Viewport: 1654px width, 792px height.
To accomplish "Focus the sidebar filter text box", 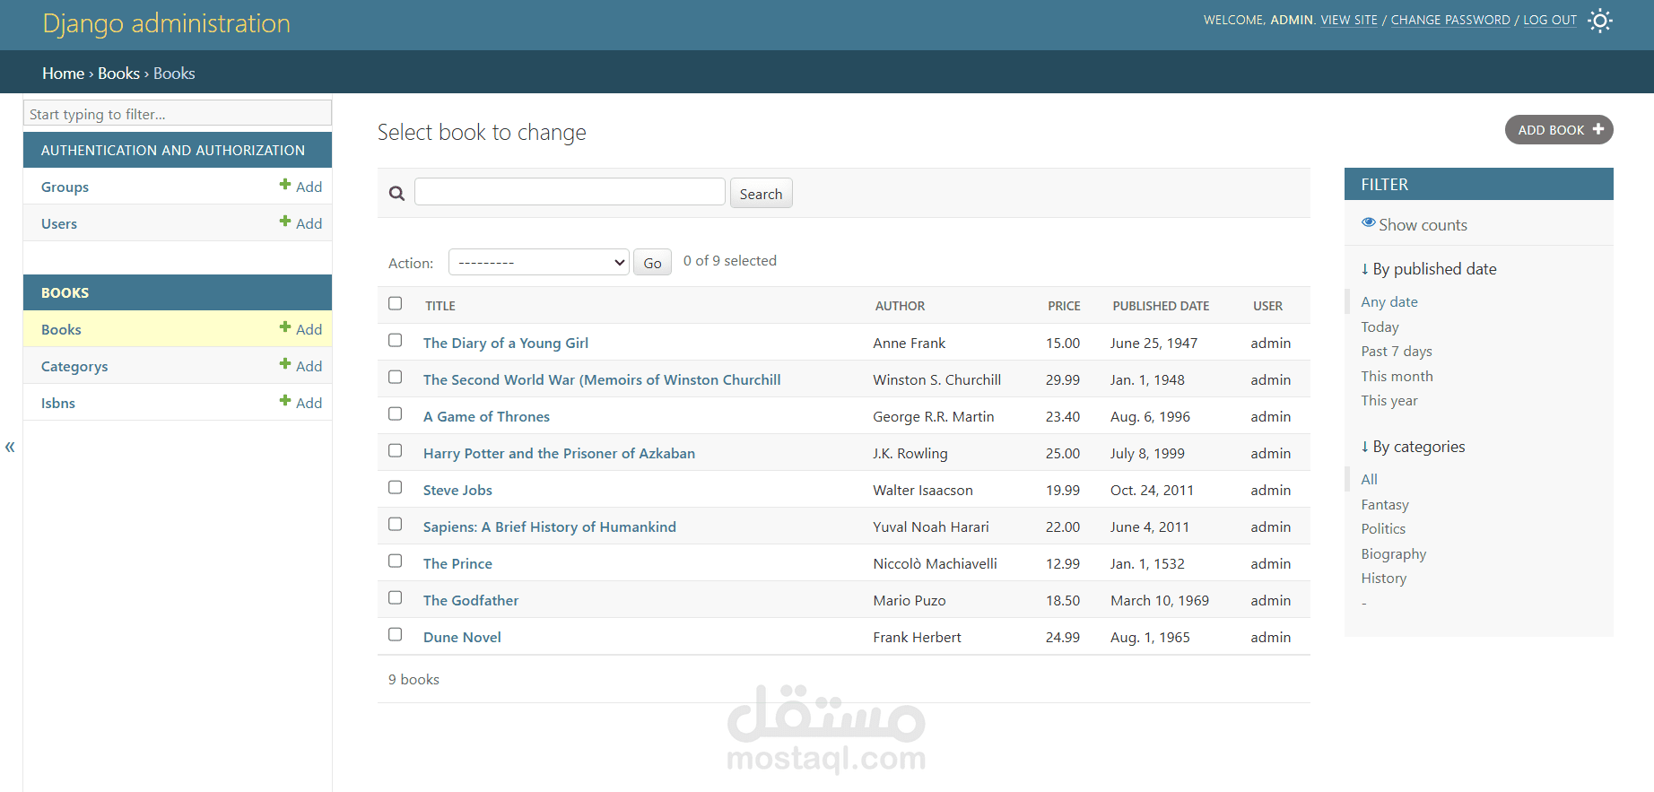I will [178, 113].
